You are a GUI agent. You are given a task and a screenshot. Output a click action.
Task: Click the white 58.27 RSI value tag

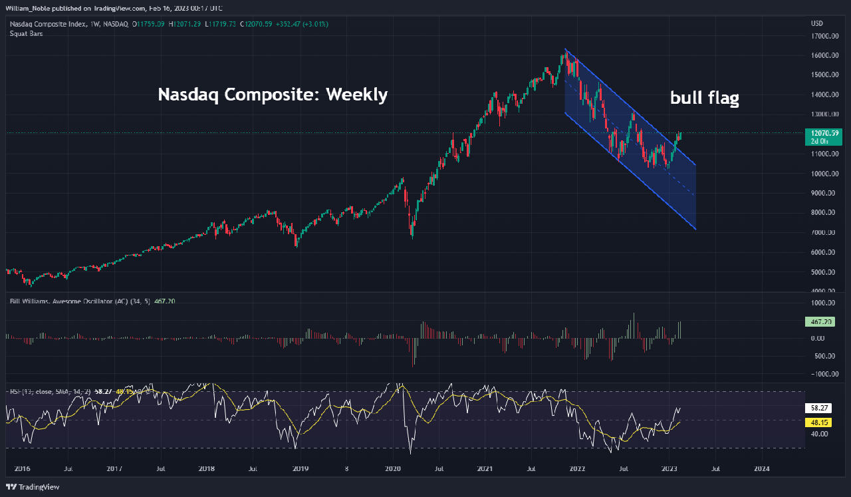[818, 407]
